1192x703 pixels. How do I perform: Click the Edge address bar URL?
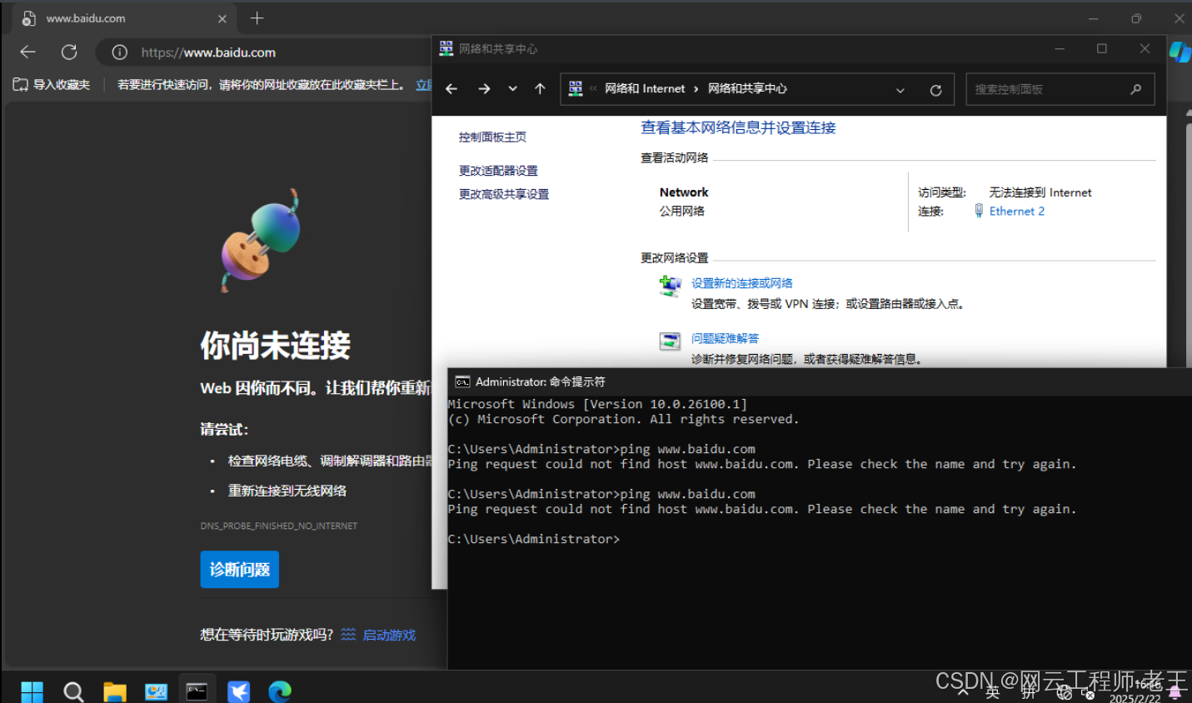208,52
